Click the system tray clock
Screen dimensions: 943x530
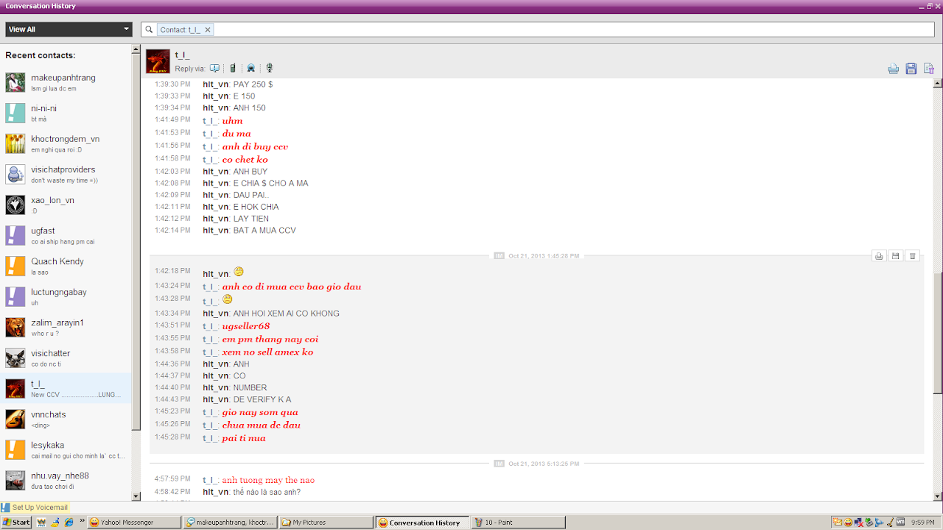pos(923,523)
